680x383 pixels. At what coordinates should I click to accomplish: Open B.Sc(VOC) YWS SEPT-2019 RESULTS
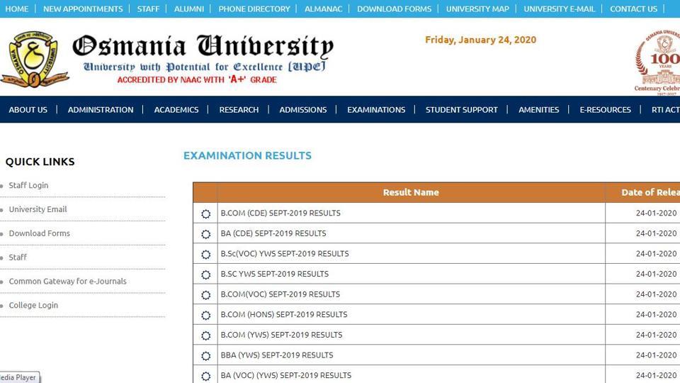pyautogui.click(x=285, y=254)
